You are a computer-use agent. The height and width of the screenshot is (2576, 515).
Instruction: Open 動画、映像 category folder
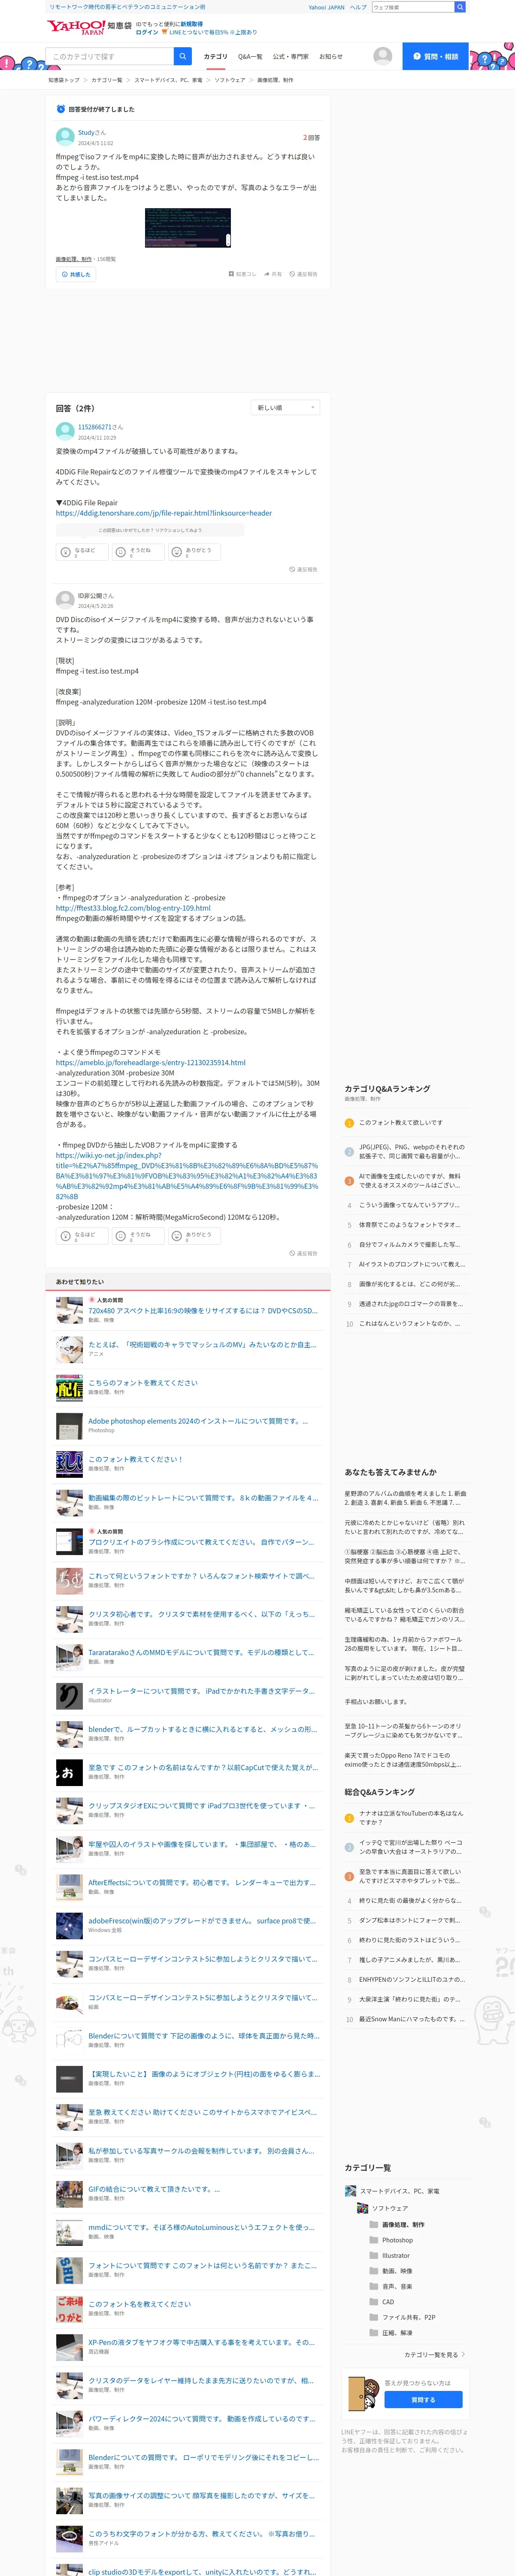pos(397,2271)
